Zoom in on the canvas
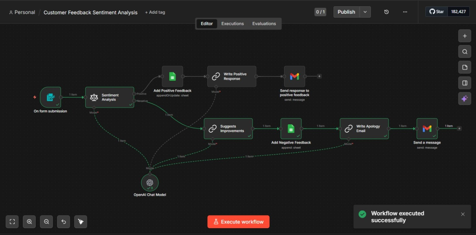The height and width of the screenshot is (235, 476). tap(29, 222)
